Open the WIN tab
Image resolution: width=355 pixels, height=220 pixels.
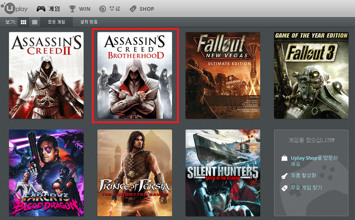pyautogui.click(x=80, y=9)
